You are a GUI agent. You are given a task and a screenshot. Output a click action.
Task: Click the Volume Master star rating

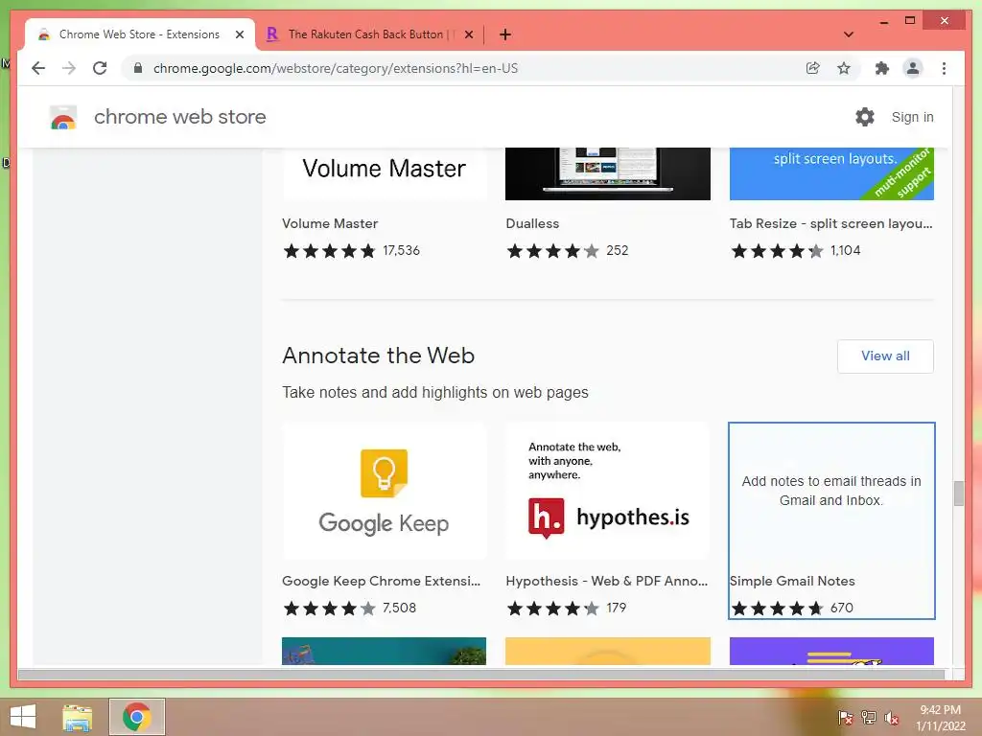coord(330,251)
